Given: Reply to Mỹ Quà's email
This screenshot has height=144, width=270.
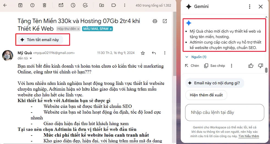Looking at the screenshot, I should click(154, 53).
